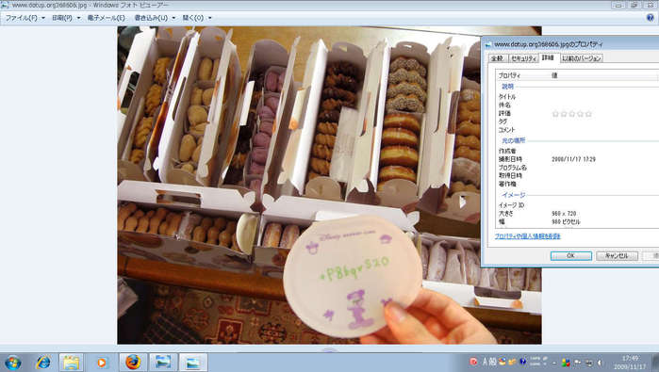Collapse the 説明 group header
Screen dimensions: 659x372
[x=507, y=87]
